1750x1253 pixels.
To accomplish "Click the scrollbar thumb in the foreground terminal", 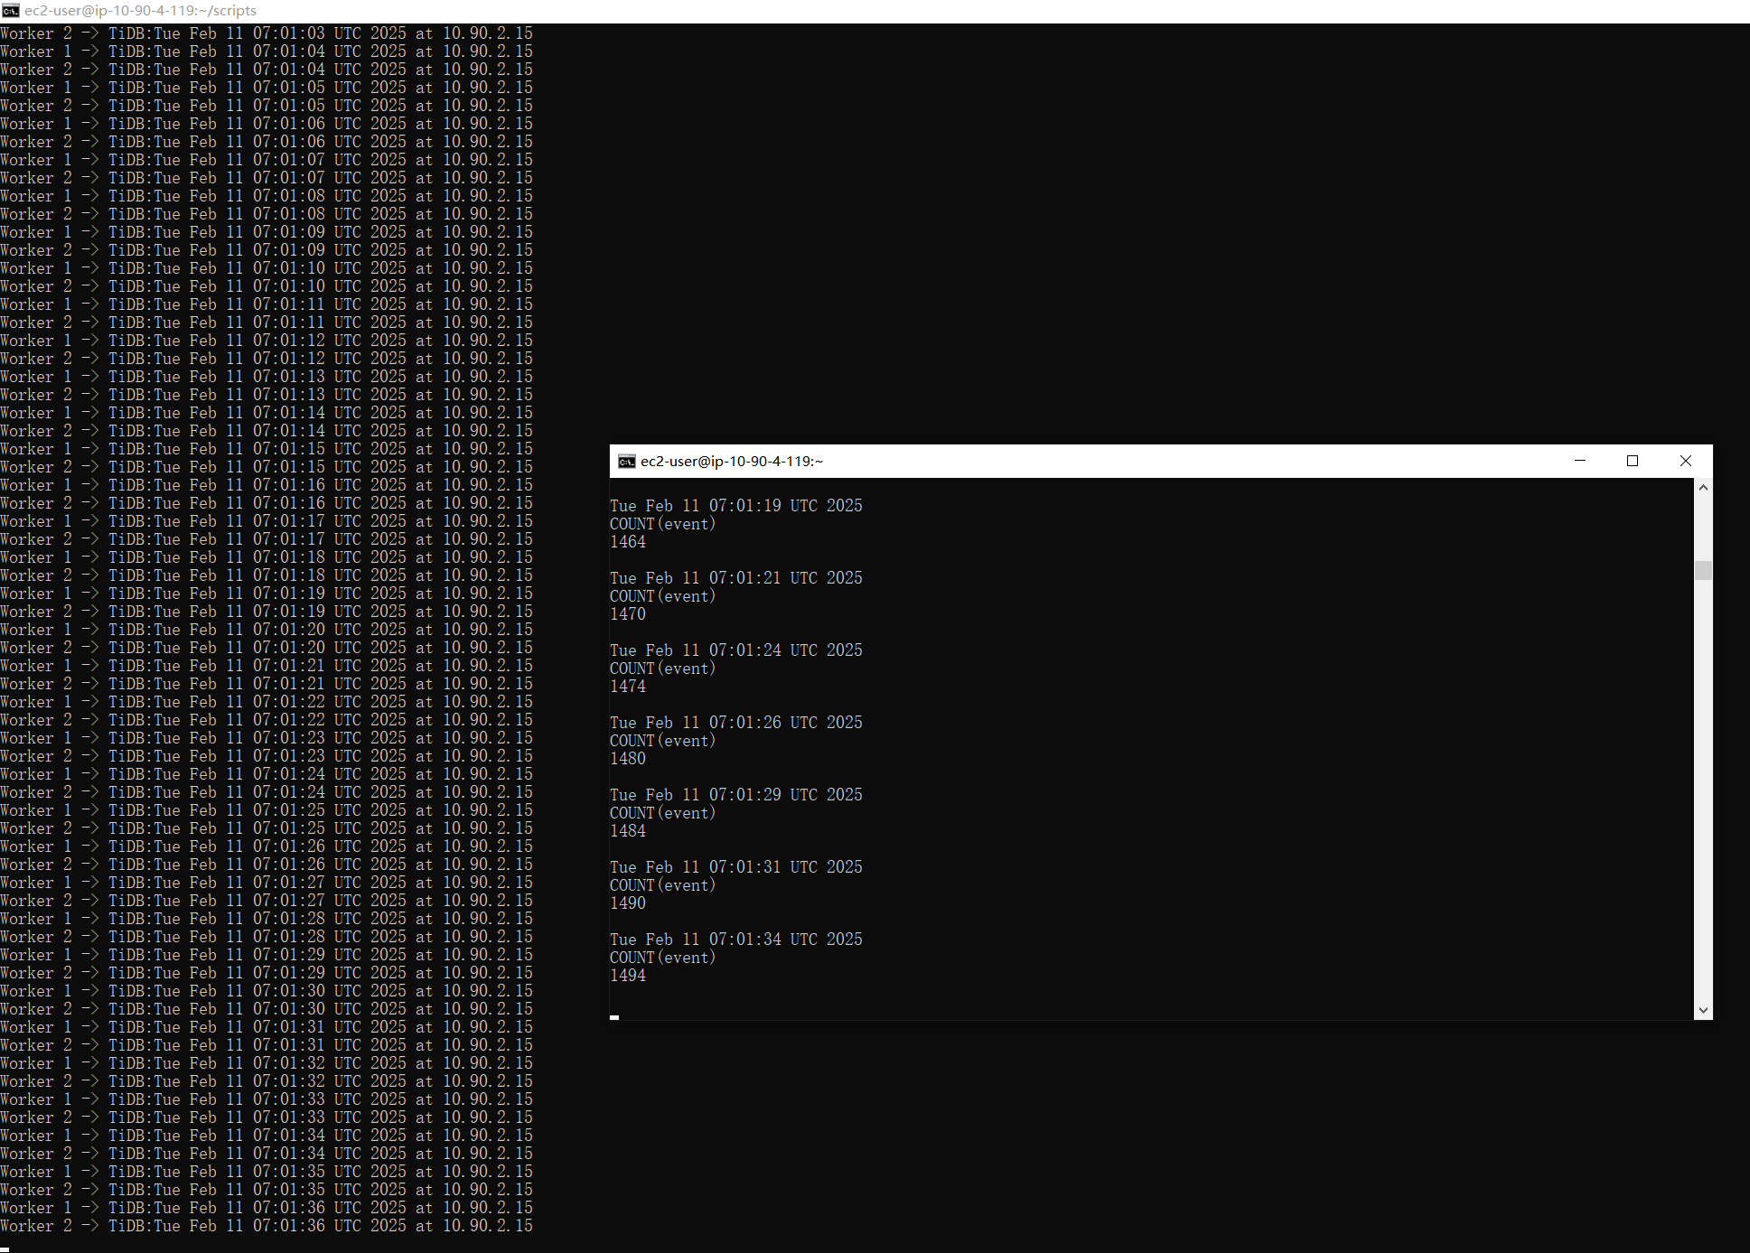I will [1703, 570].
